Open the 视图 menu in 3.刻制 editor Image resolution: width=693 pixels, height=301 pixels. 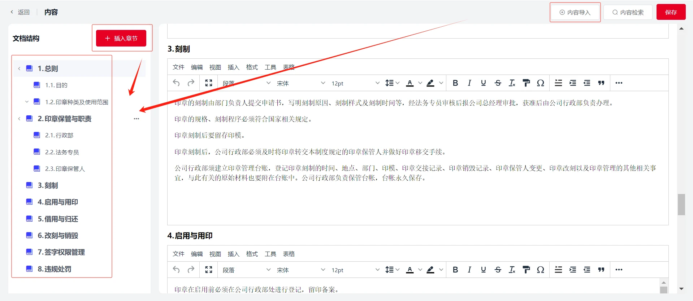(x=215, y=67)
